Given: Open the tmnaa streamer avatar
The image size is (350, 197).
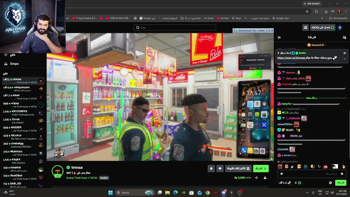Looking at the screenshot, I should 57,171.
